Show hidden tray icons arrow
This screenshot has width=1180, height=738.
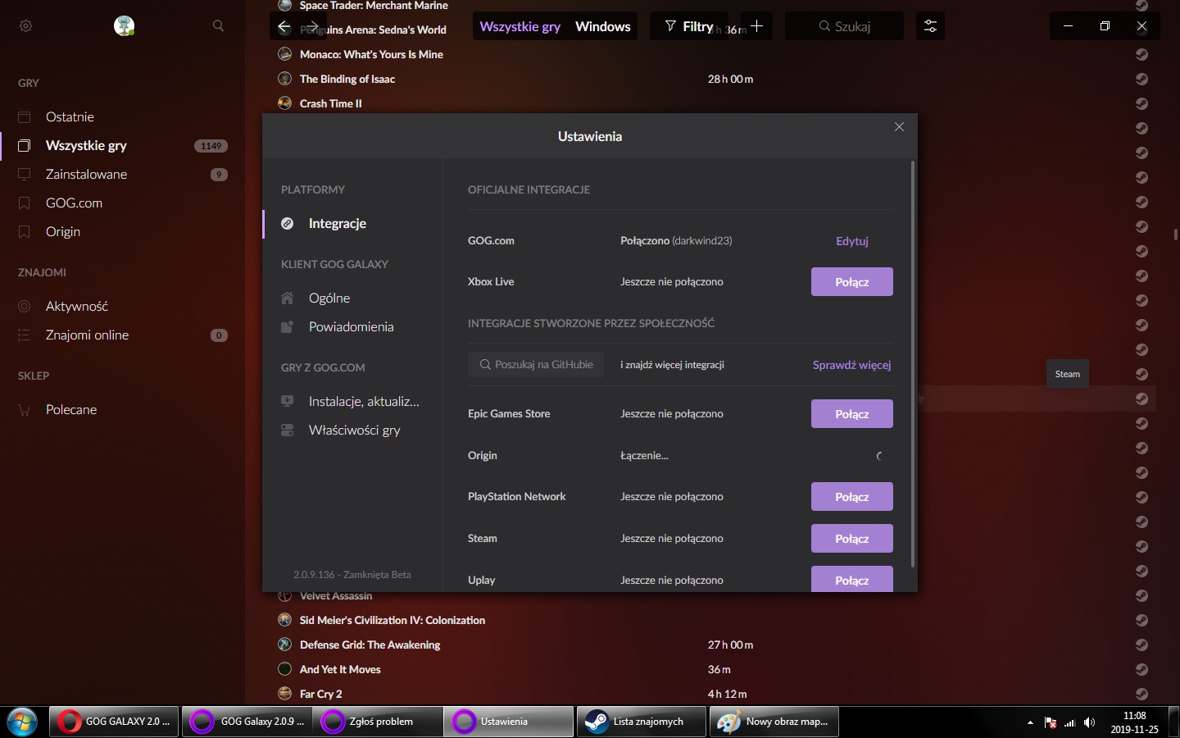pyautogui.click(x=1030, y=722)
